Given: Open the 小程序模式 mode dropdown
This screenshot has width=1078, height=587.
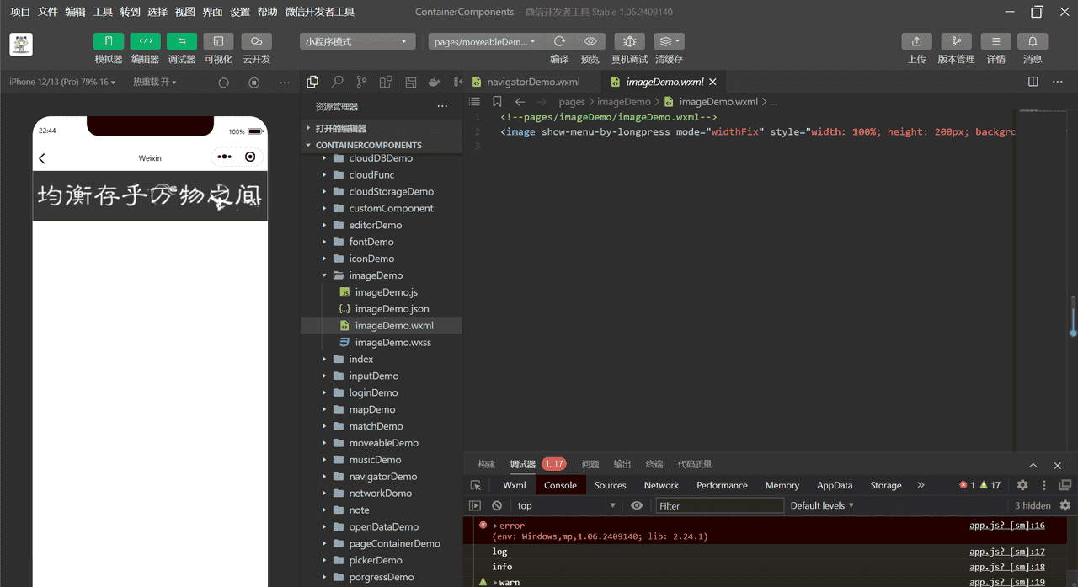Looking at the screenshot, I should click(x=358, y=41).
